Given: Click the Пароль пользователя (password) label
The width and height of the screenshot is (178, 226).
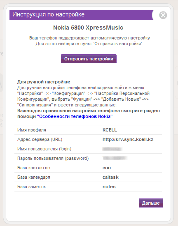Looking at the screenshot, I should (53, 158).
